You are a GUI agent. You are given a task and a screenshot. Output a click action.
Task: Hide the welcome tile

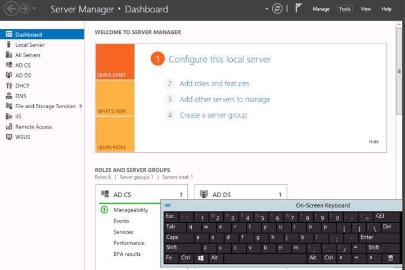373,141
